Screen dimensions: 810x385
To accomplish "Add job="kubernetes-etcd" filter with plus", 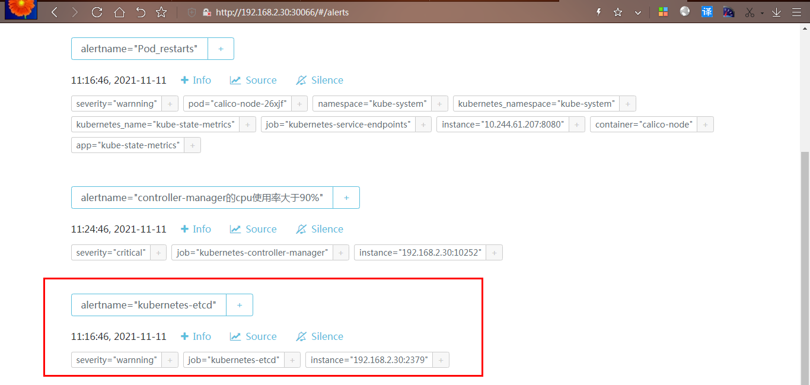I will (x=292, y=360).
